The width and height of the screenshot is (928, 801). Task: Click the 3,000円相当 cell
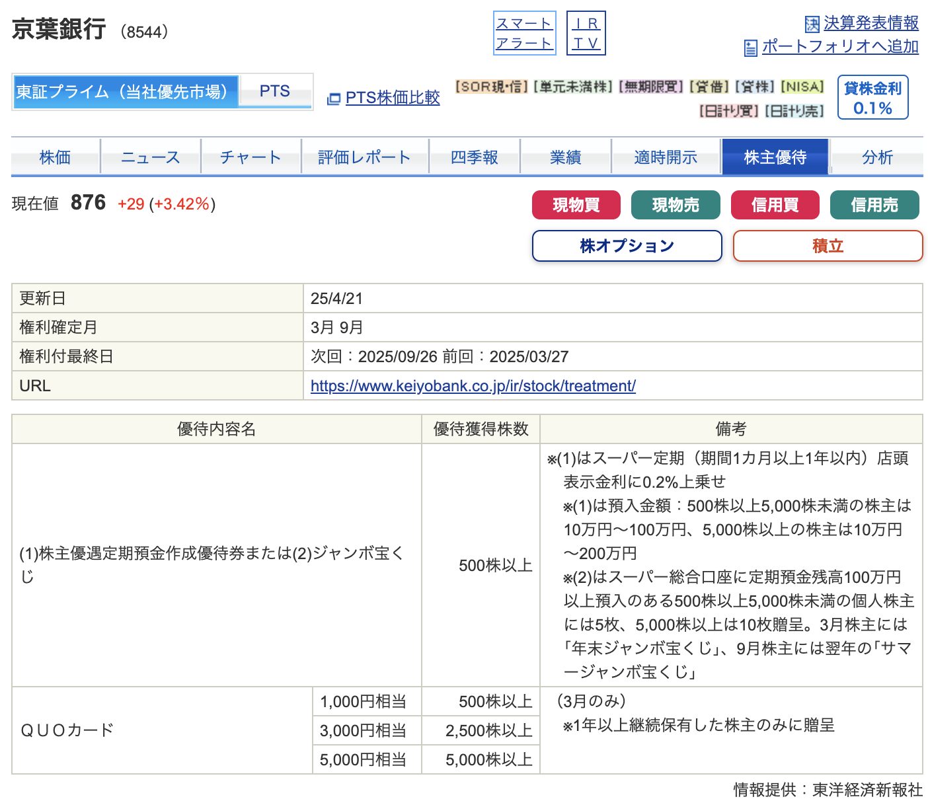[367, 731]
